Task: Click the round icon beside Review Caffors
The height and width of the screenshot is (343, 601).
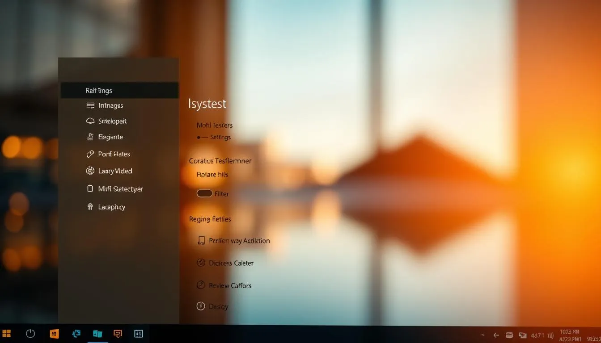Action: point(201,285)
